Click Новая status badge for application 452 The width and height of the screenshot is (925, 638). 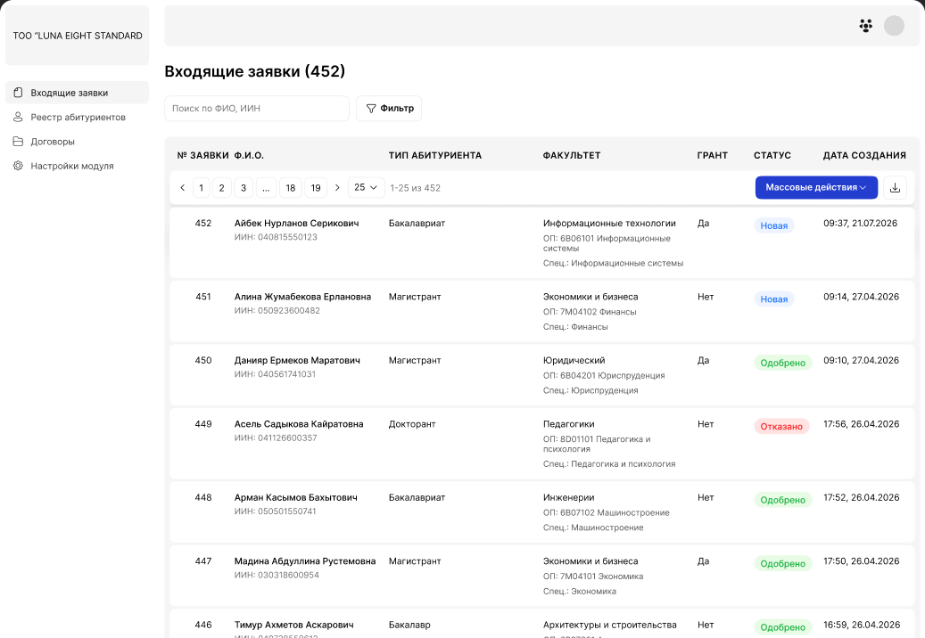[774, 225]
